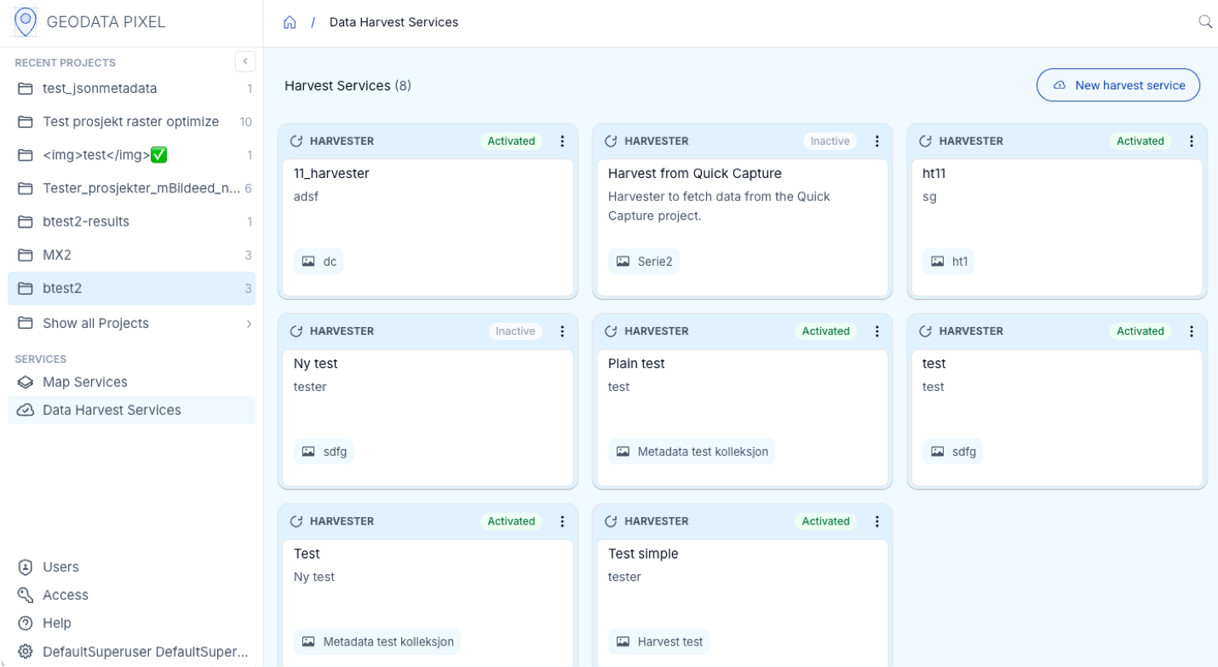Click the Geodata Pixel logo icon
Screen dimensions: 1218x667
(x=26, y=21)
